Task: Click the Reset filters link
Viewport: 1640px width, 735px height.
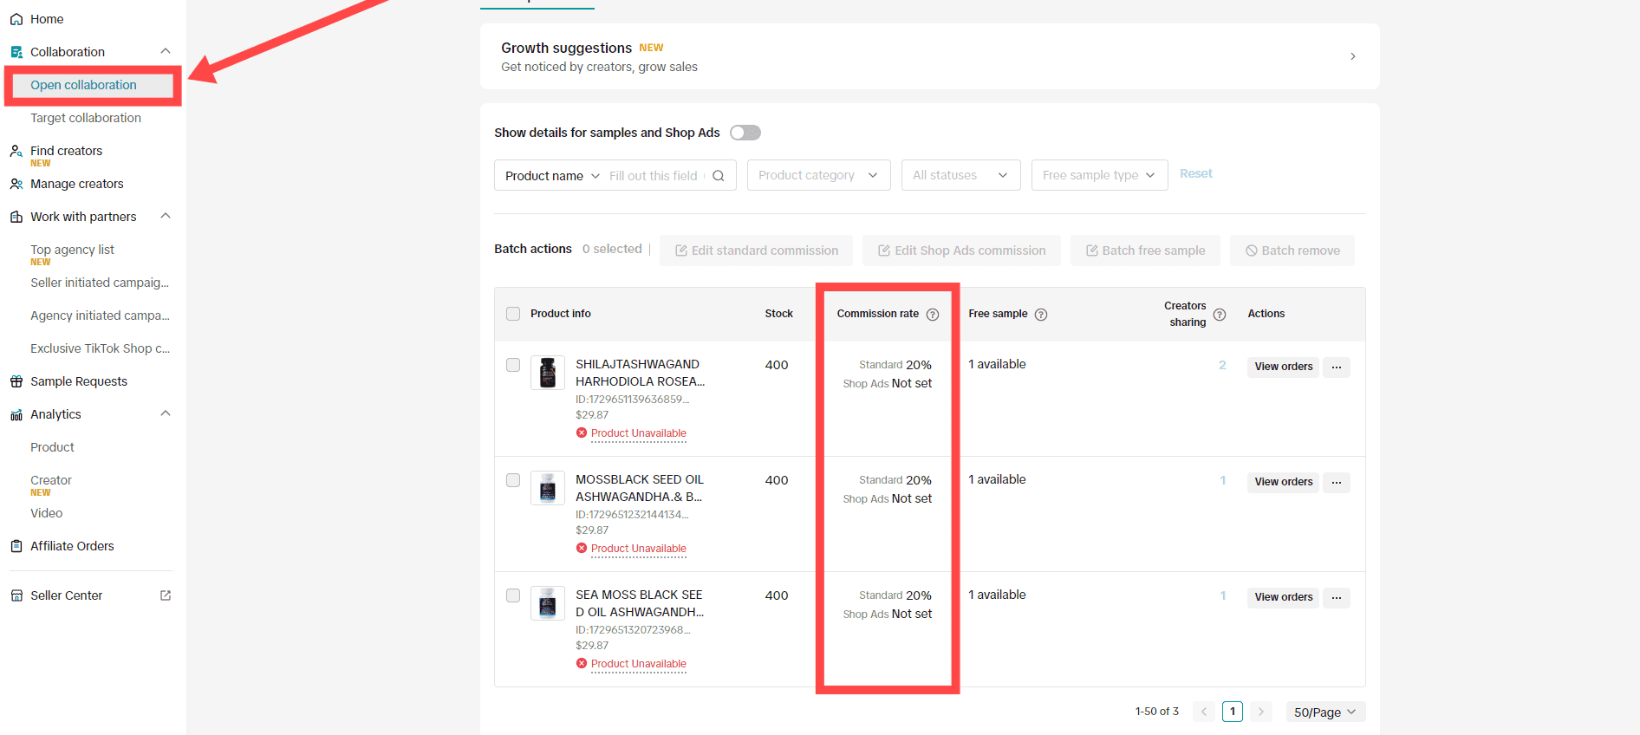Action: (x=1195, y=173)
